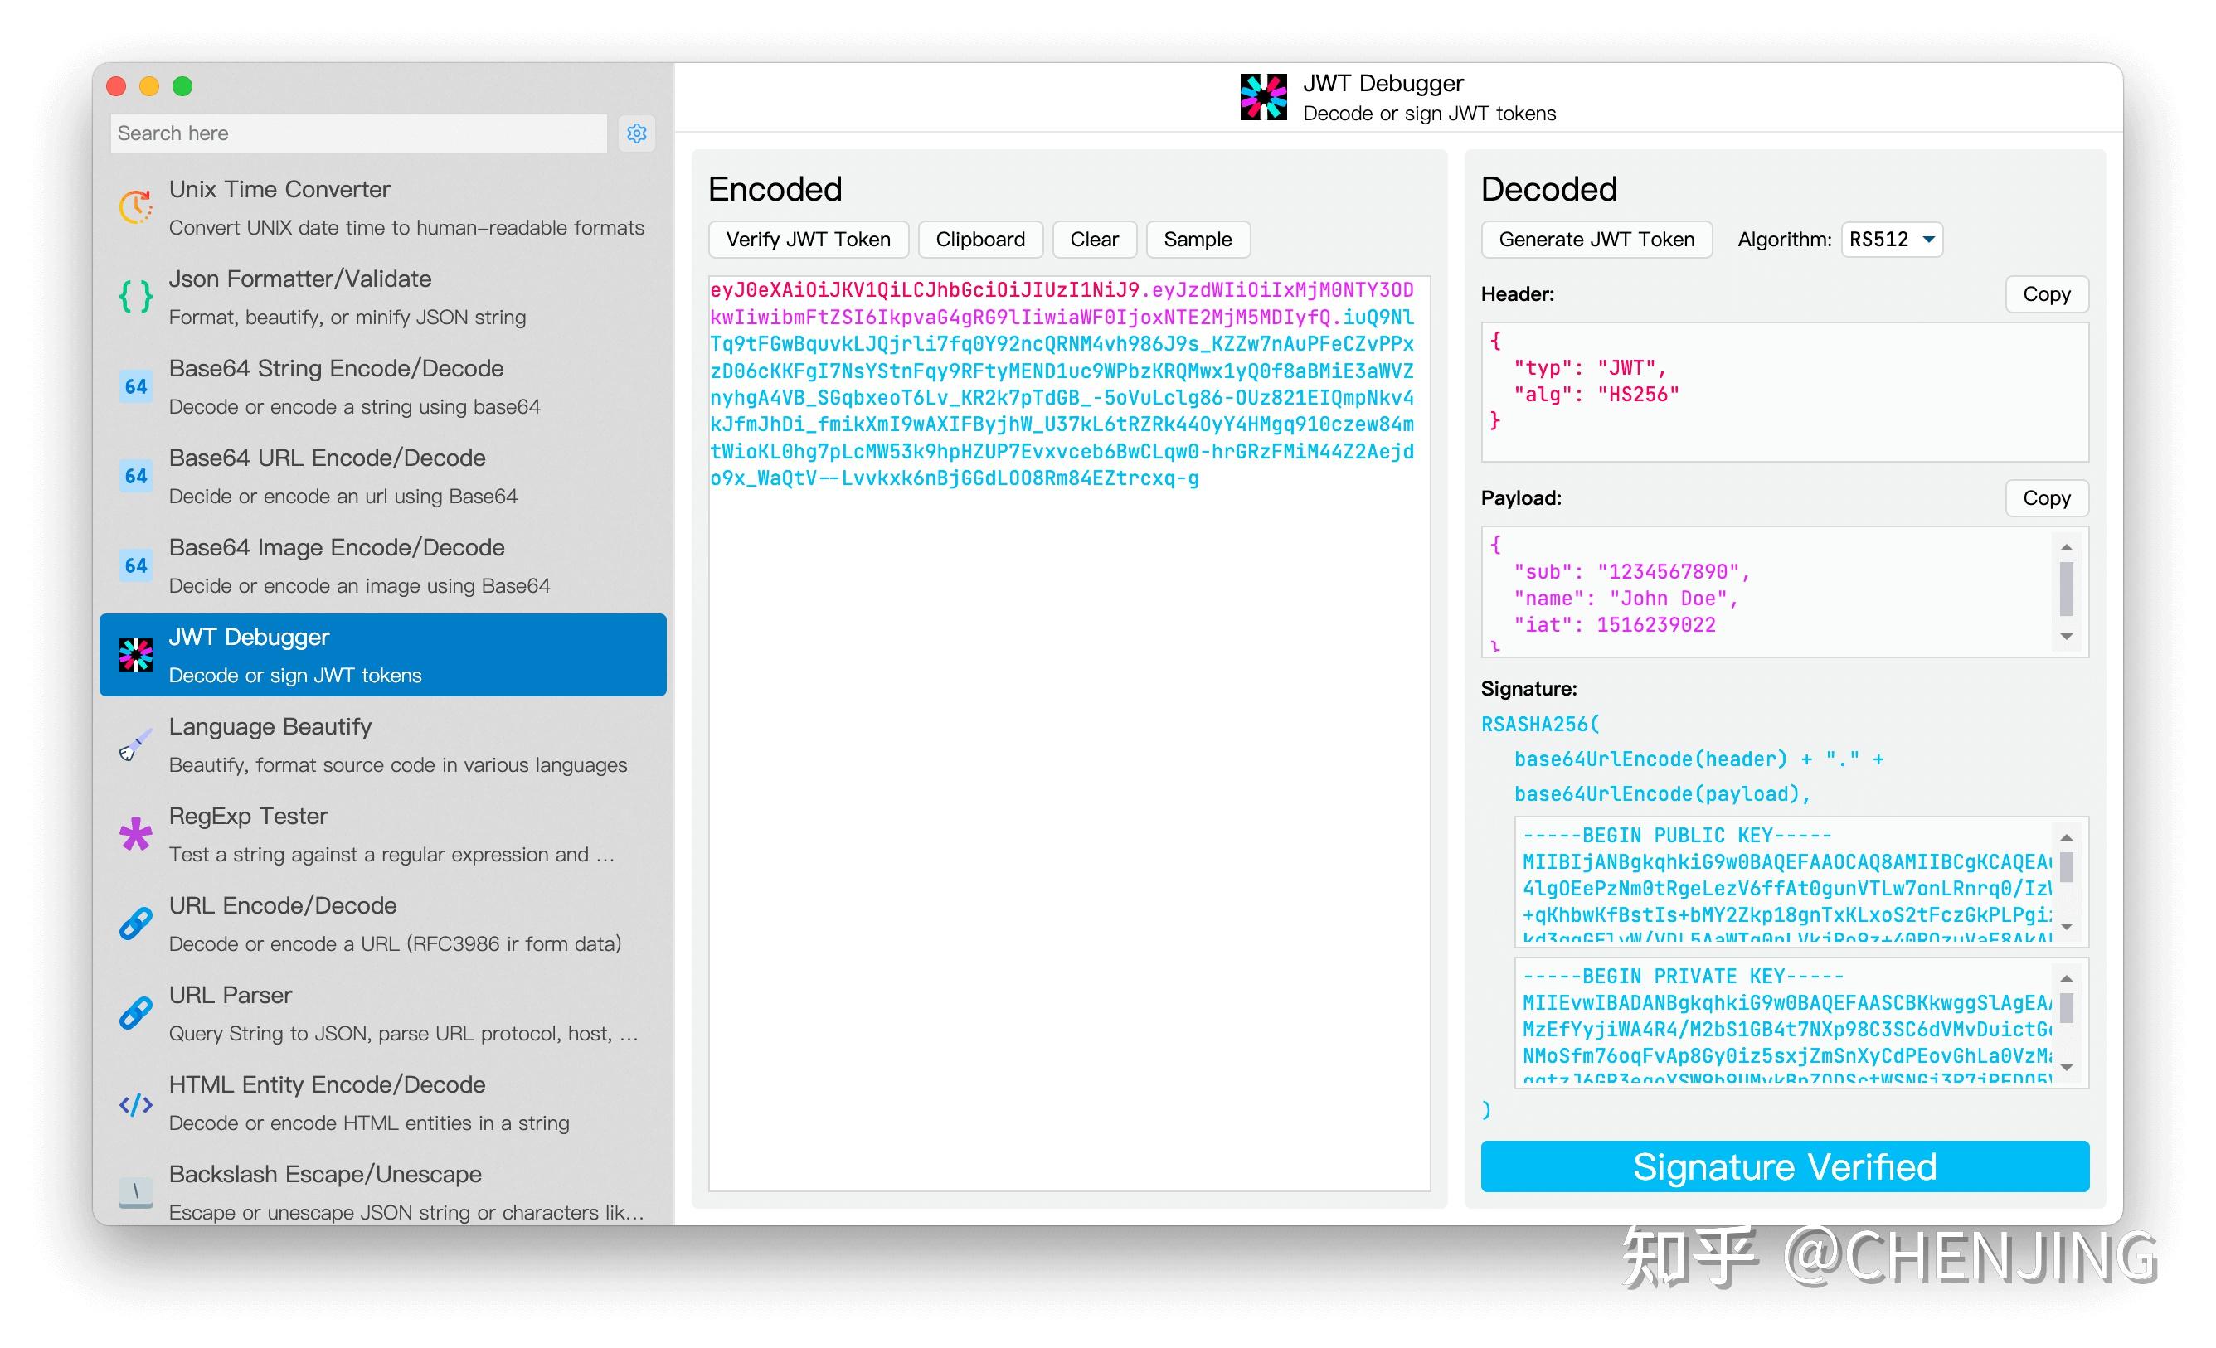Click the JWT Debugger sidebar icon
Screen dimensions: 2216x1348
point(136,655)
